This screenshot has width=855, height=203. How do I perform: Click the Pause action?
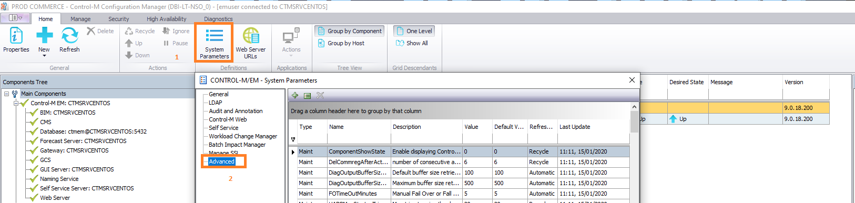point(175,43)
